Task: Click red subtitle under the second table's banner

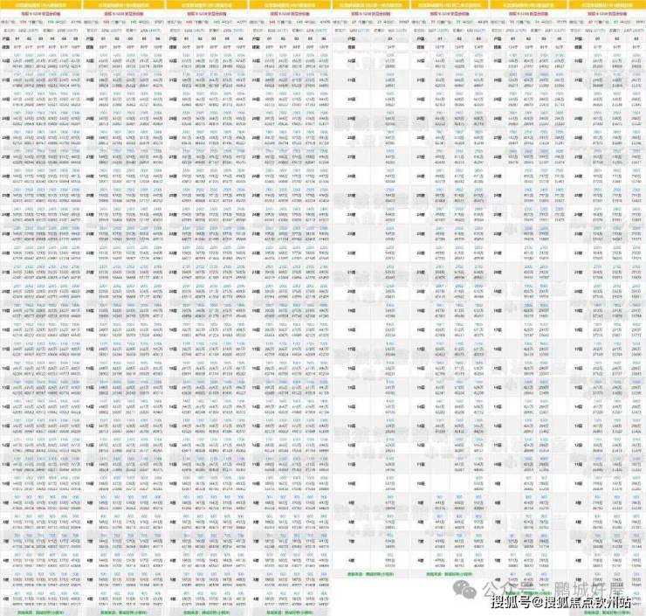Action: pos(123,15)
